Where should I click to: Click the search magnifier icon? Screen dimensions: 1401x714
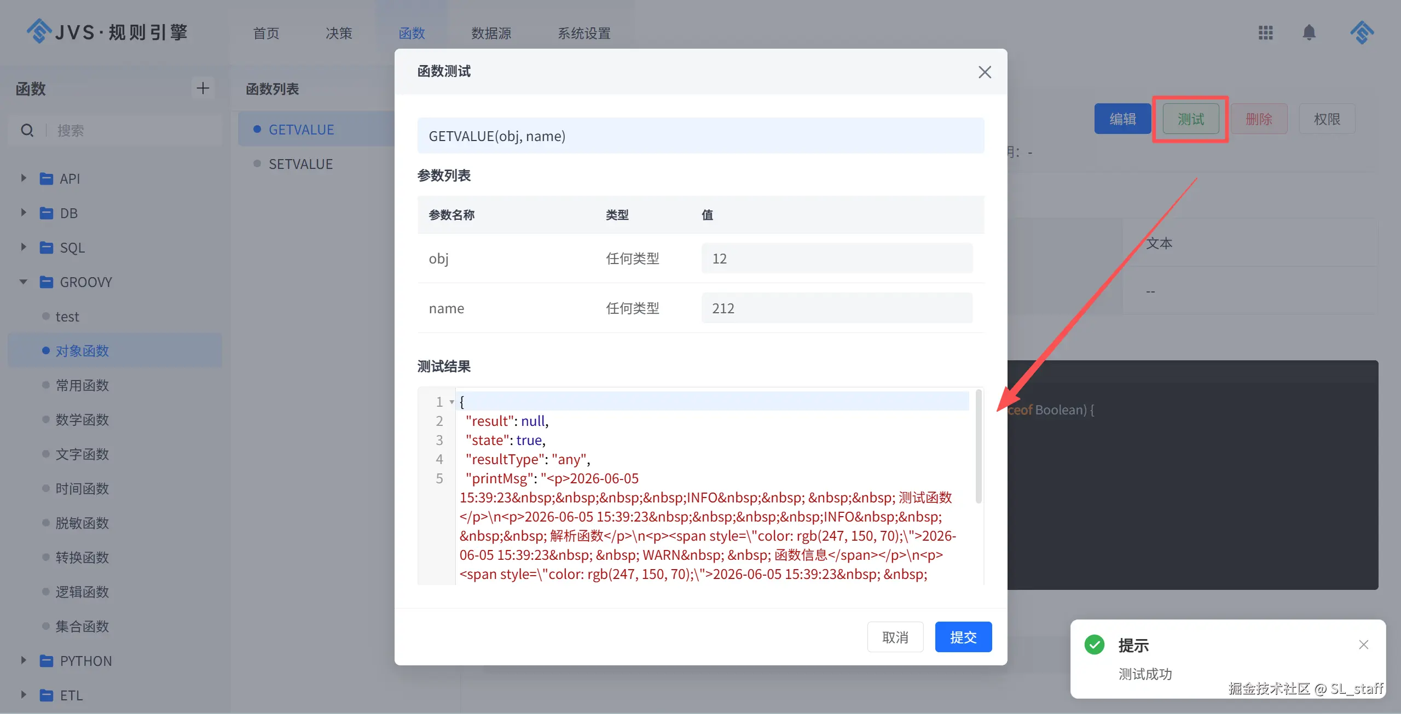(x=27, y=131)
